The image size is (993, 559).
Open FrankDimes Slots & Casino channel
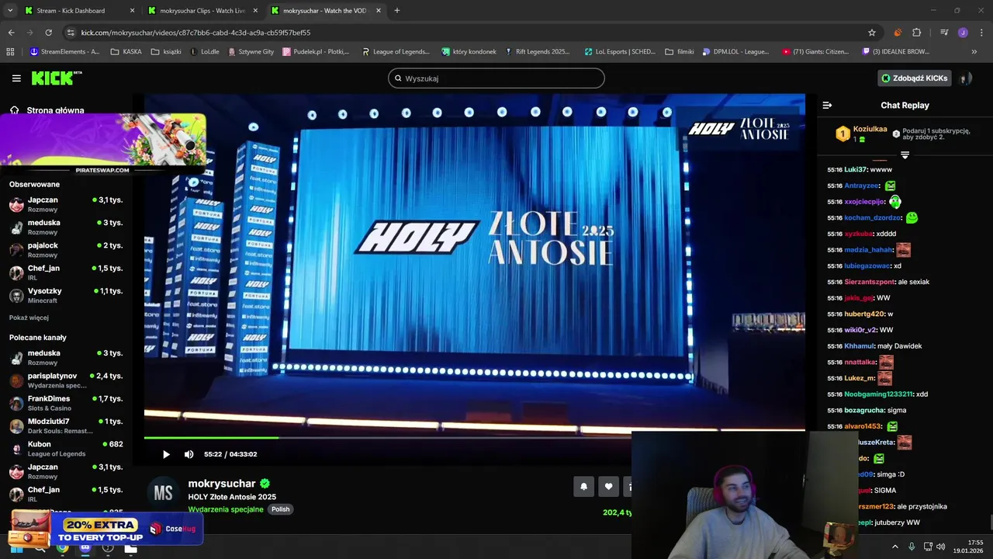click(x=66, y=403)
